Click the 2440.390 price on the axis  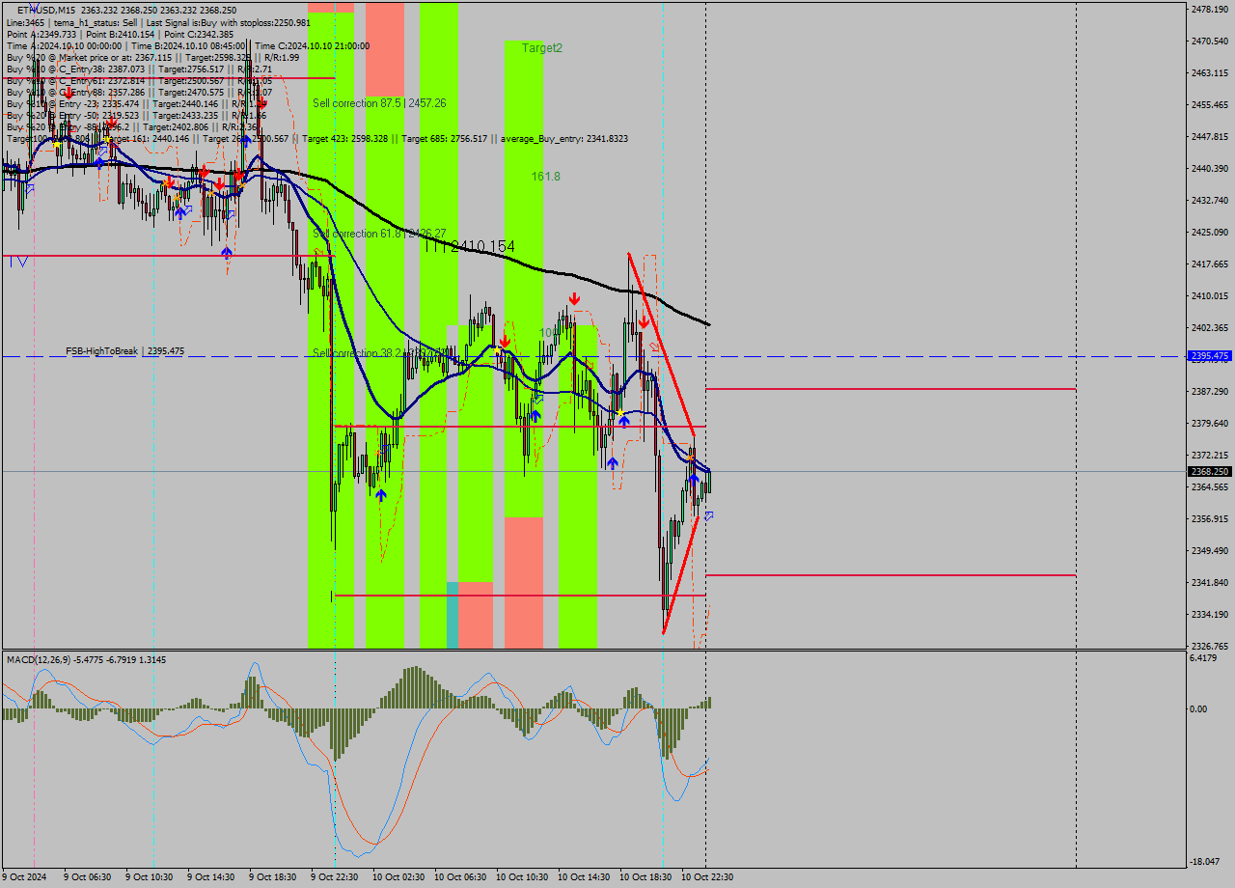pyautogui.click(x=1209, y=168)
